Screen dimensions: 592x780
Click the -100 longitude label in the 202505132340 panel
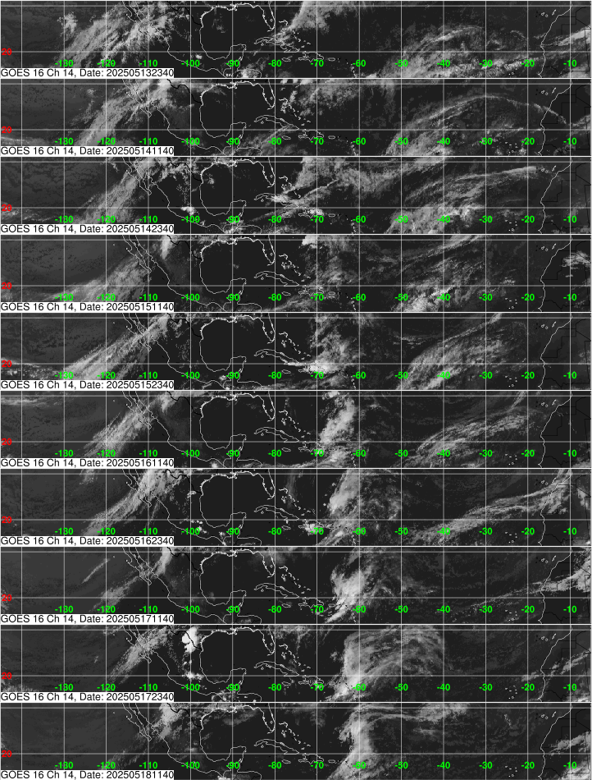tap(190, 64)
